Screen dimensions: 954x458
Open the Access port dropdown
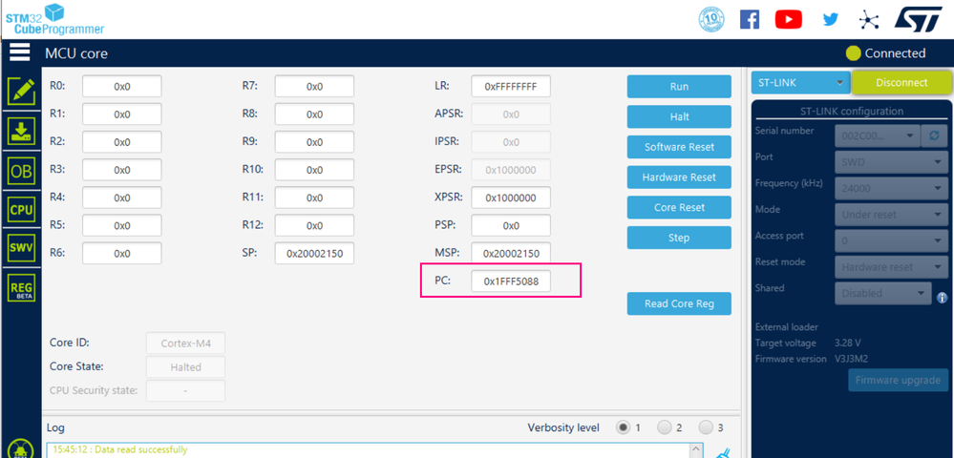892,240
